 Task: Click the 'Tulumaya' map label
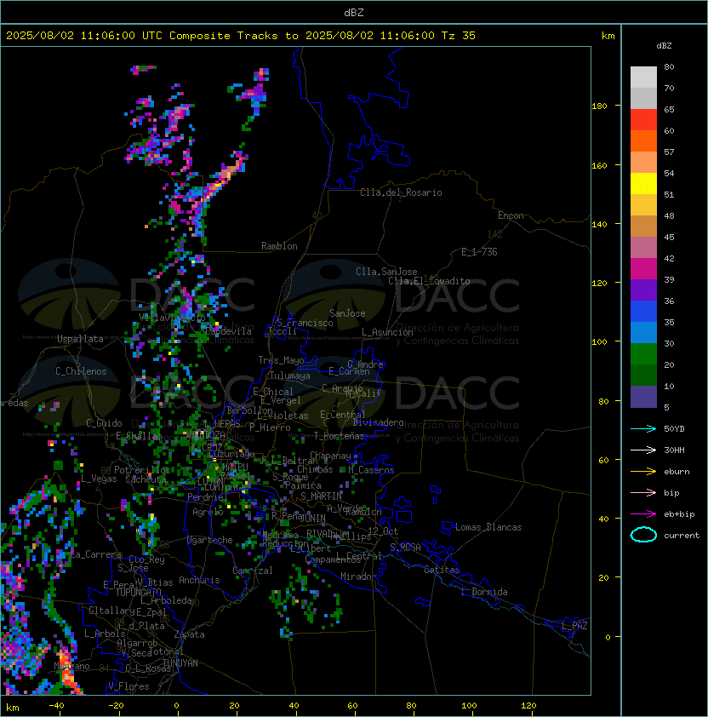pos(290,376)
